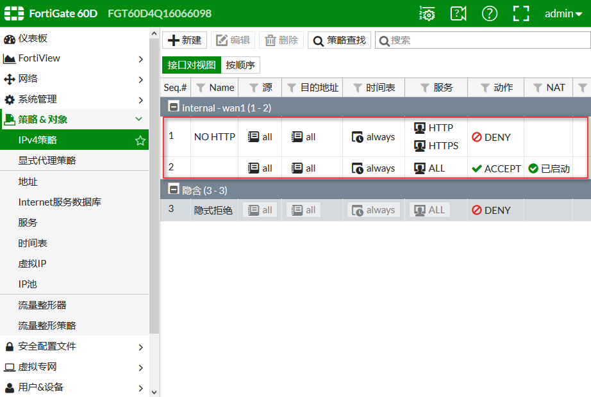Click the 删除 button
Viewport: 591px width, 397px height.
281,40
